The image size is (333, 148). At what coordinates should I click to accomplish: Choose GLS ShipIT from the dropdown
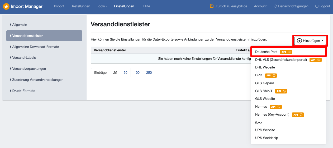point(288,91)
